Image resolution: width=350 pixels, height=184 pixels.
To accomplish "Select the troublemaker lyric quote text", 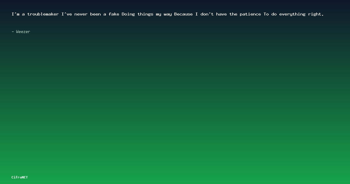I will 168,14.
